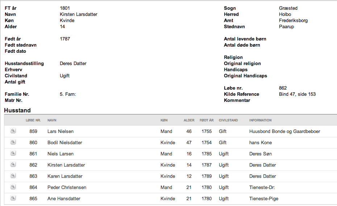Sort by Civilstand column header
Screen dimensions: 337x206
coord(228,120)
